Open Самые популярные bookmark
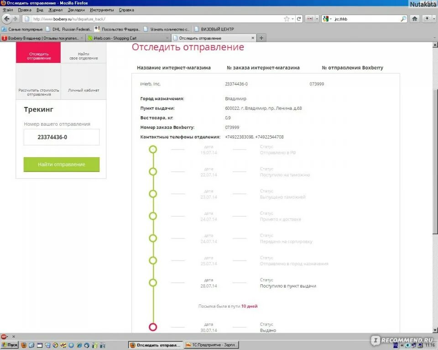The image size is (438, 350). 22,29
